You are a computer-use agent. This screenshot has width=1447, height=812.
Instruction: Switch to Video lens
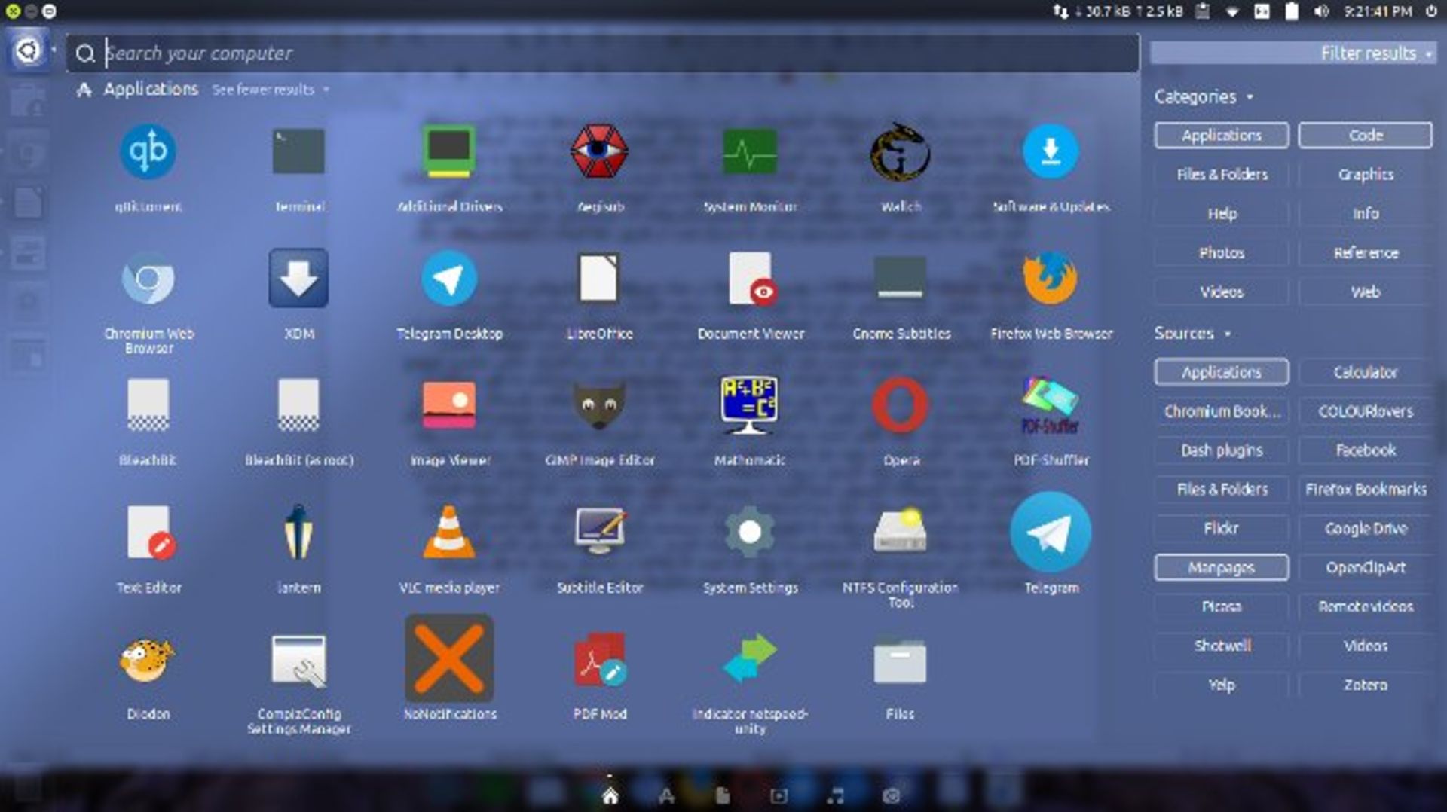[779, 795]
